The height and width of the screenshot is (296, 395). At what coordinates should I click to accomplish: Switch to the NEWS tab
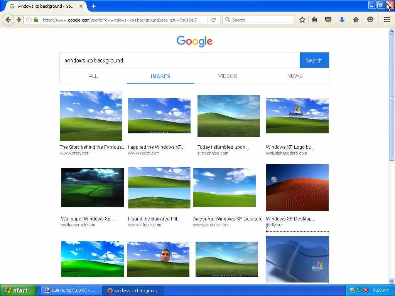tap(295, 76)
